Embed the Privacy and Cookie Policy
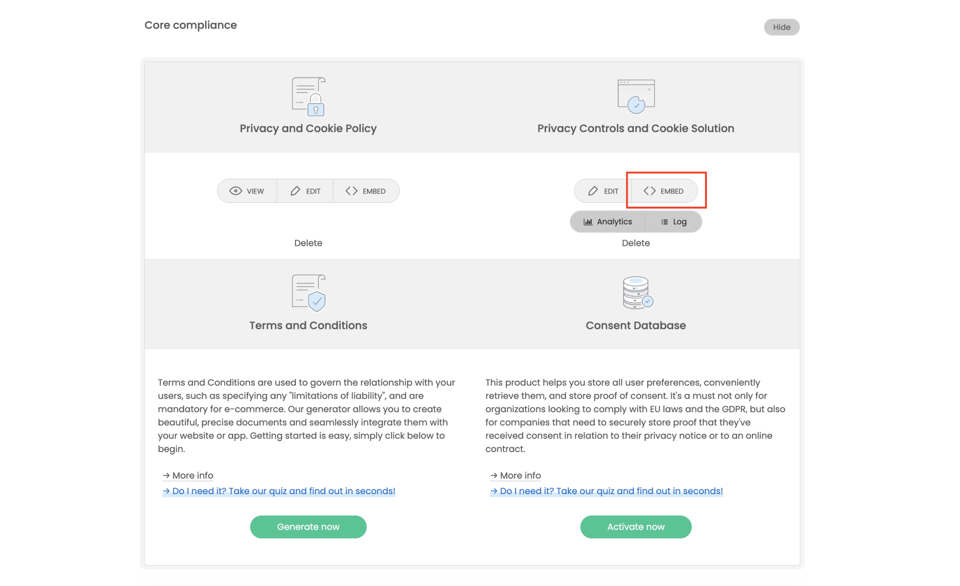Screen dimensions: 960x586 tap(366, 191)
